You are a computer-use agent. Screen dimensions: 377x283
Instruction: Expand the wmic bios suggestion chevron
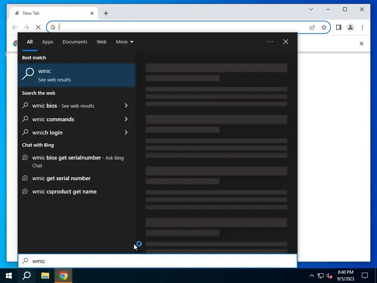126,106
